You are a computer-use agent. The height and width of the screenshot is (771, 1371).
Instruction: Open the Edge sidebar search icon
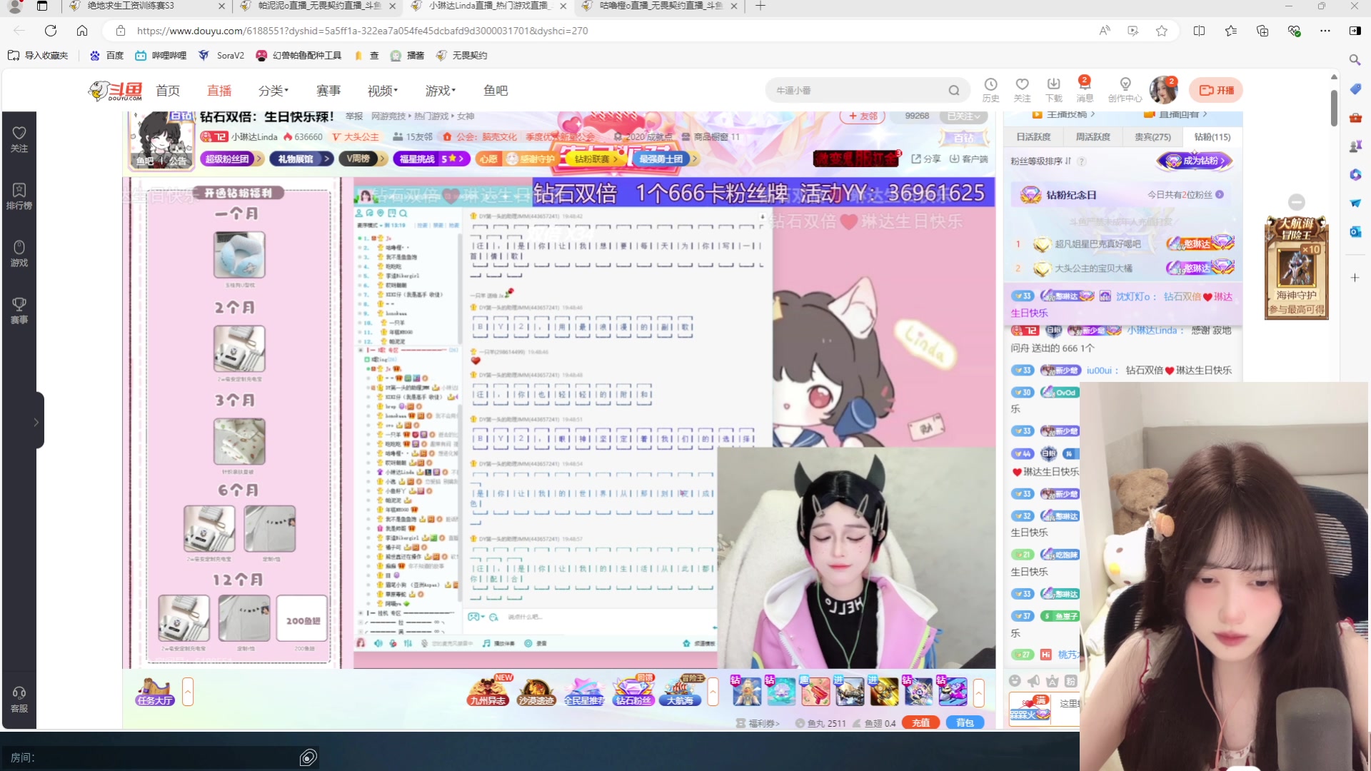click(1355, 60)
